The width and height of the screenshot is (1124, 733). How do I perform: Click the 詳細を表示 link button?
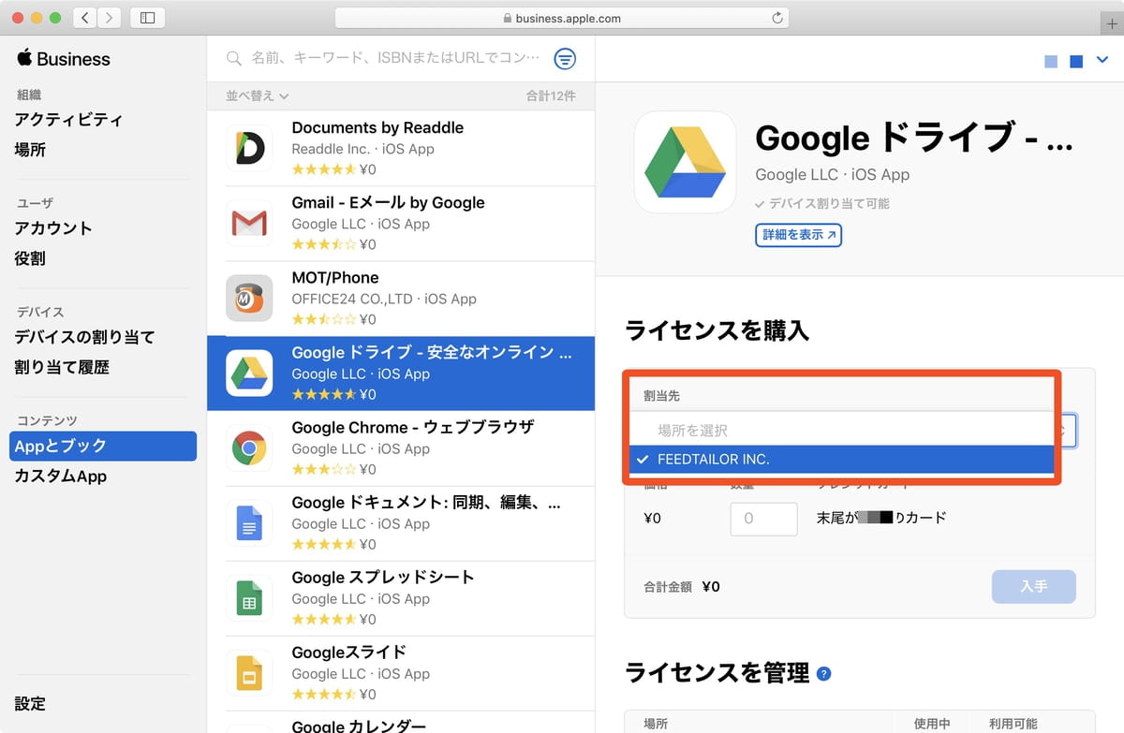click(799, 235)
